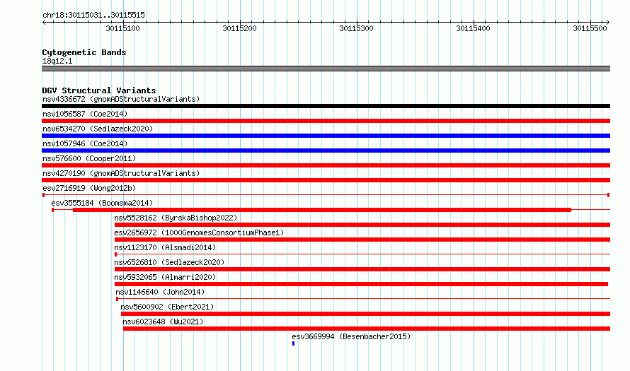Open nsv5932065 (Almarri2020) label
630x371 pixels.
[x=165, y=277]
